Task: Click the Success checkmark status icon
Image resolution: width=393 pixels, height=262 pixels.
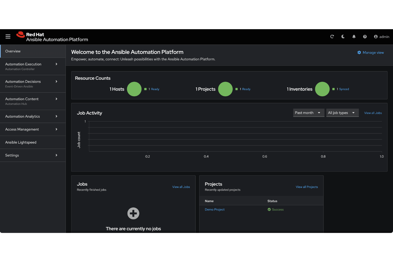Action: tap(269, 209)
